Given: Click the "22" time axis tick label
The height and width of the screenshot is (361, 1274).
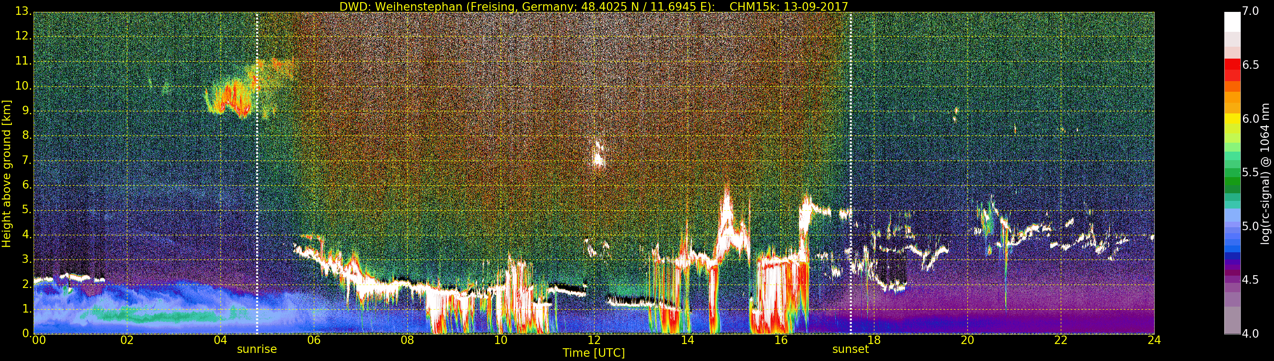Looking at the screenshot, I should tap(1061, 340).
